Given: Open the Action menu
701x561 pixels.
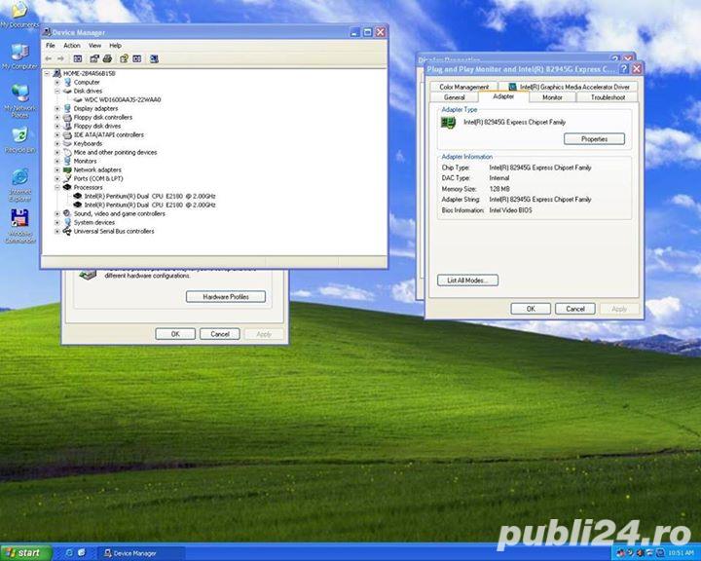Looking at the screenshot, I should pos(71,46).
